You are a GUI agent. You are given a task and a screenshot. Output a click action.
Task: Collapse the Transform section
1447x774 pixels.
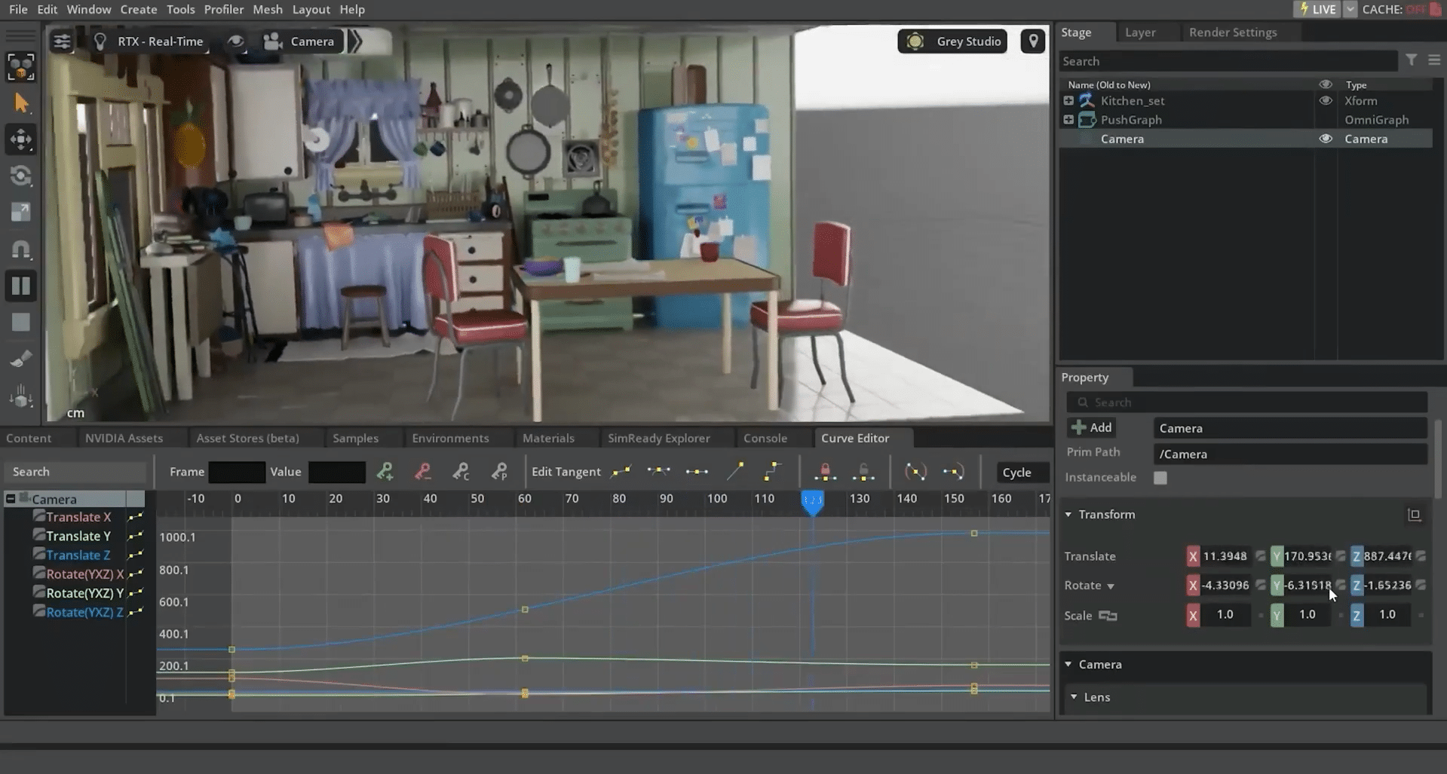click(1068, 515)
